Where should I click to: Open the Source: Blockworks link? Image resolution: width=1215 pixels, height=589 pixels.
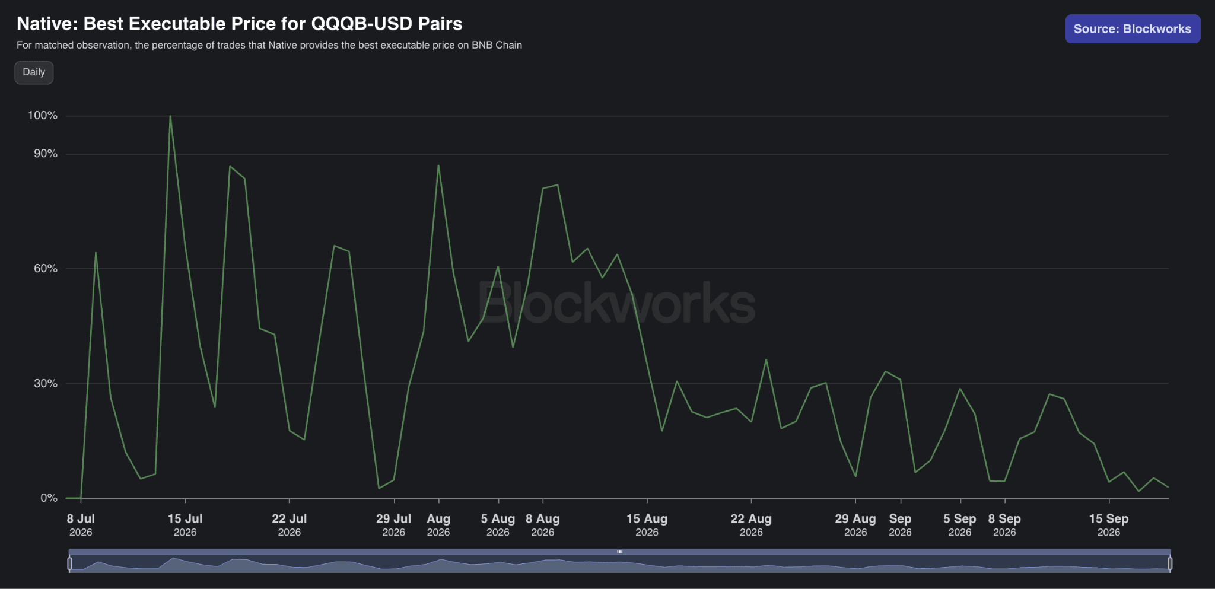[1133, 29]
